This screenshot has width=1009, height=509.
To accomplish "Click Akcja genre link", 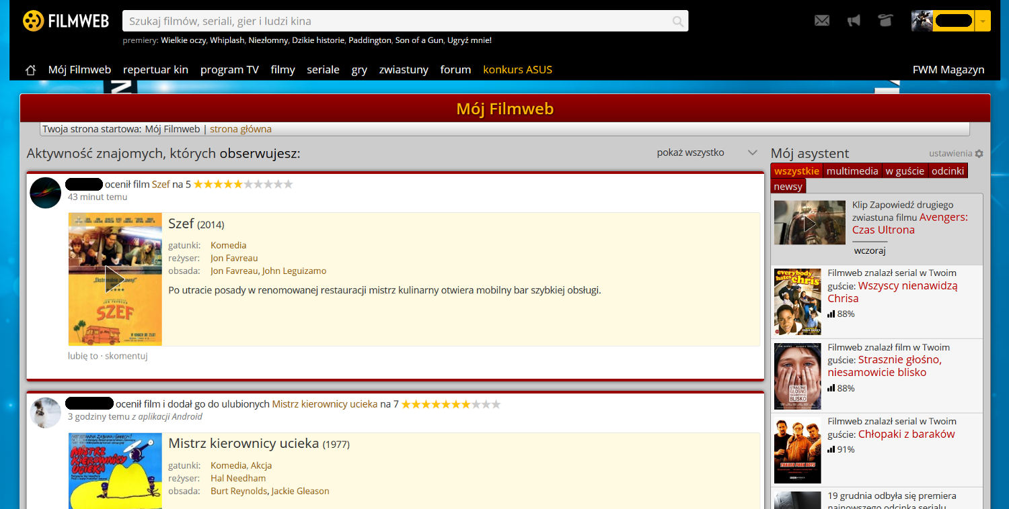I will [262, 465].
